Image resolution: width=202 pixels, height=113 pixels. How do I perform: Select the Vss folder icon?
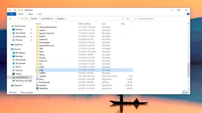pyautogui.click(x=37, y=64)
